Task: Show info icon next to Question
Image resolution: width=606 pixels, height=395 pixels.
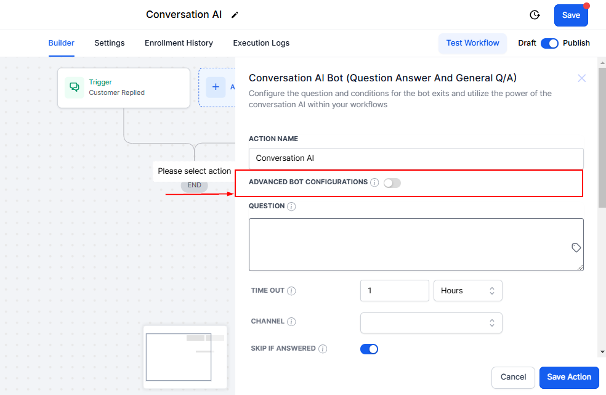Action: (292, 206)
